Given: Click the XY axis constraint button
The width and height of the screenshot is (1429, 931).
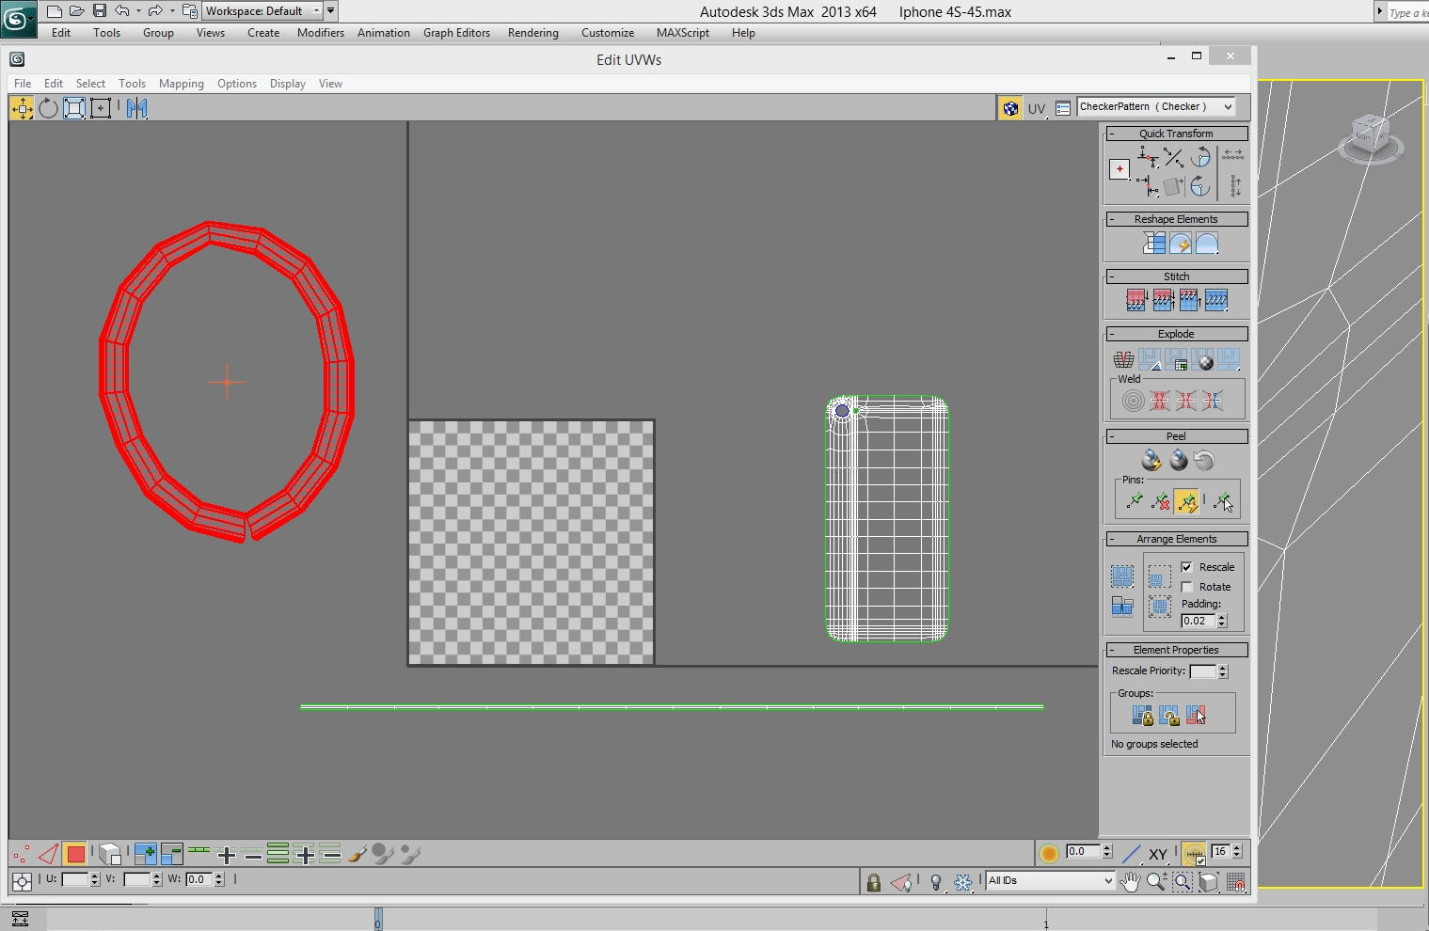Looking at the screenshot, I should (1158, 854).
